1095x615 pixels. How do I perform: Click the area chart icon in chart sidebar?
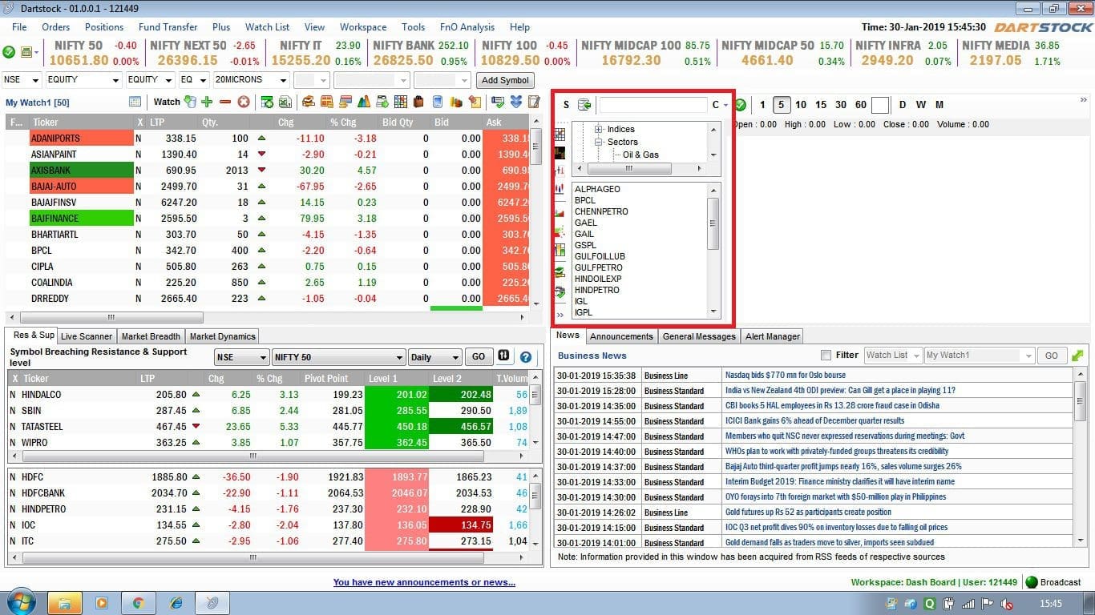point(560,213)
